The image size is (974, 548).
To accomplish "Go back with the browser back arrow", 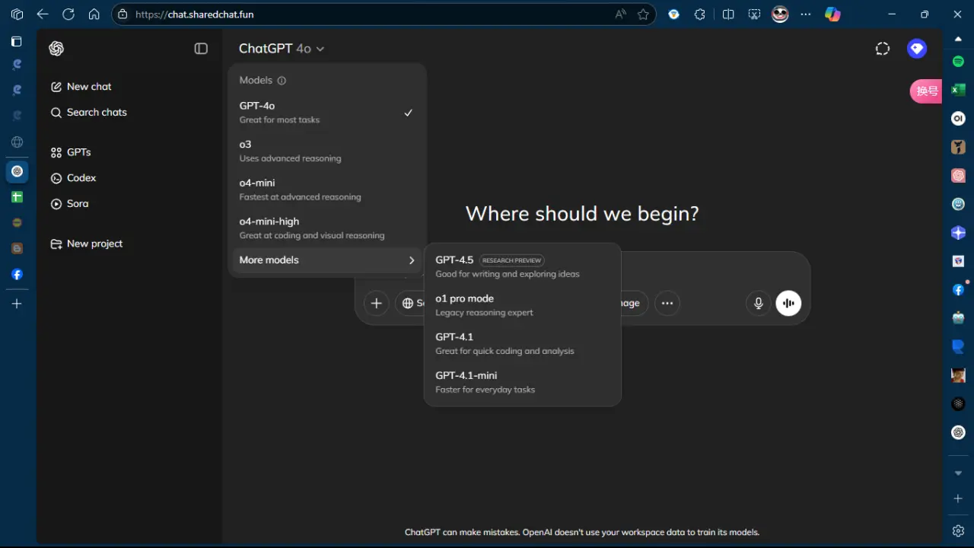I will pyautogui.click(x=43, y=14).
